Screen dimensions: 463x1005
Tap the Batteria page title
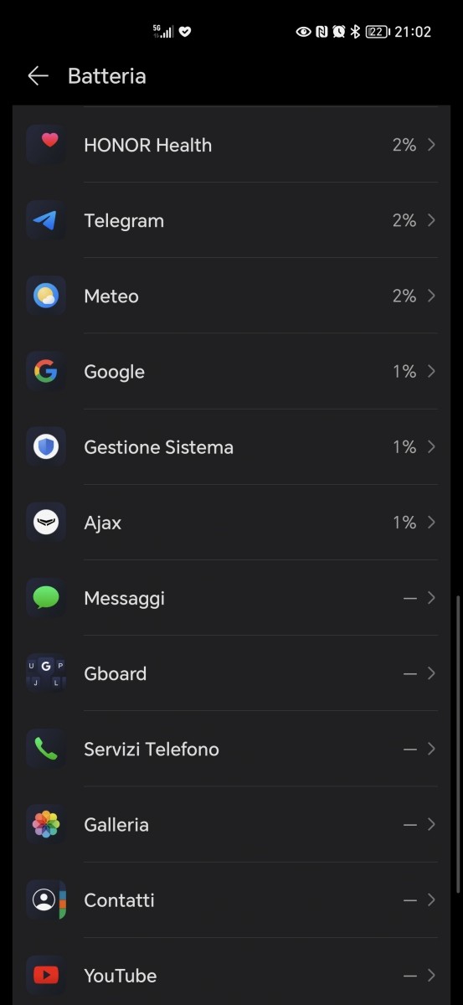pyautogui.click(x=107, y=76)
